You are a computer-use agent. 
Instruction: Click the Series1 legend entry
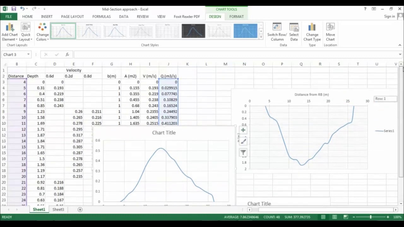pos(385,131)
